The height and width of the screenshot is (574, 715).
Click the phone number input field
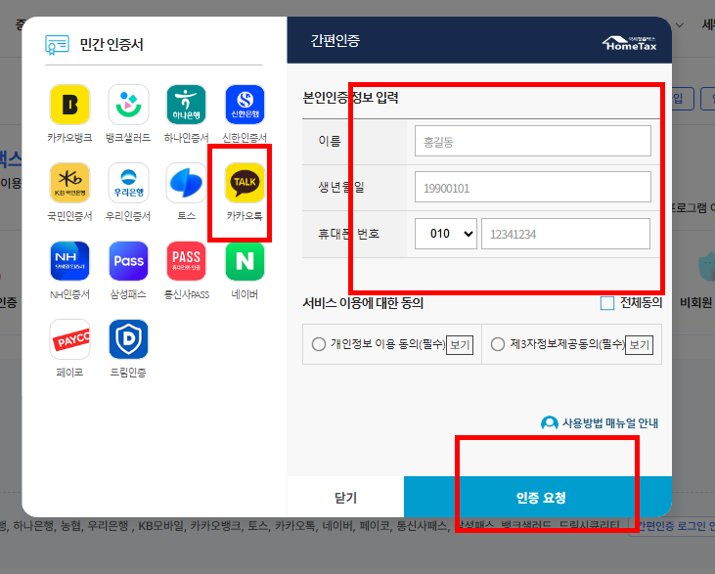565,234
